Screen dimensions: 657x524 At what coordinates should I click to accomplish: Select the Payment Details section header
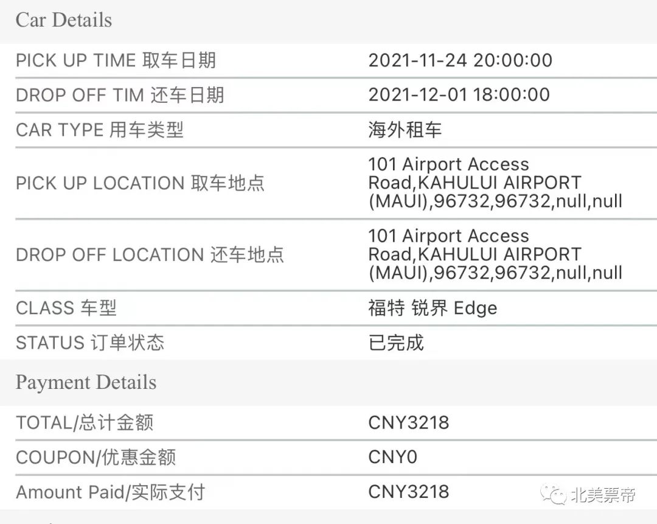[x=86, y=382]
